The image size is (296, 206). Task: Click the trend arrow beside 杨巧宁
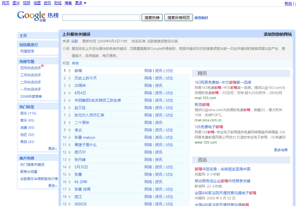[x=69, y=152]
